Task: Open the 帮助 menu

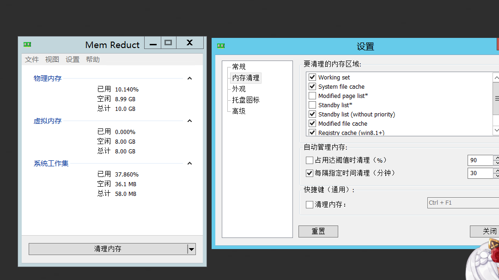Action: (93, 60)
